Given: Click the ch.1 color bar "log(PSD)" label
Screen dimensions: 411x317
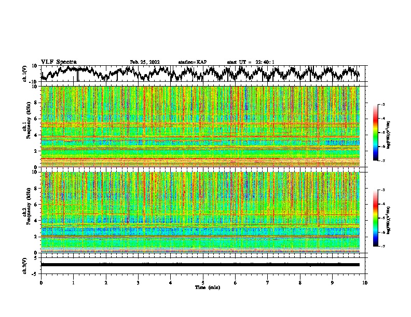Looking at the screenshot, I should point(388,135).
